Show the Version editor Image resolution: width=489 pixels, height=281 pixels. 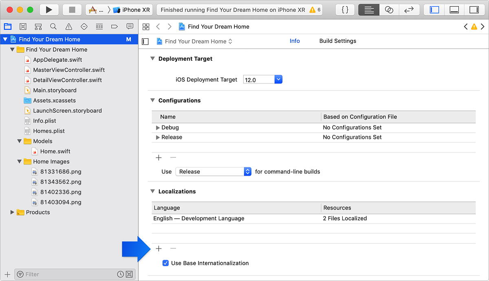coord(409,10)
